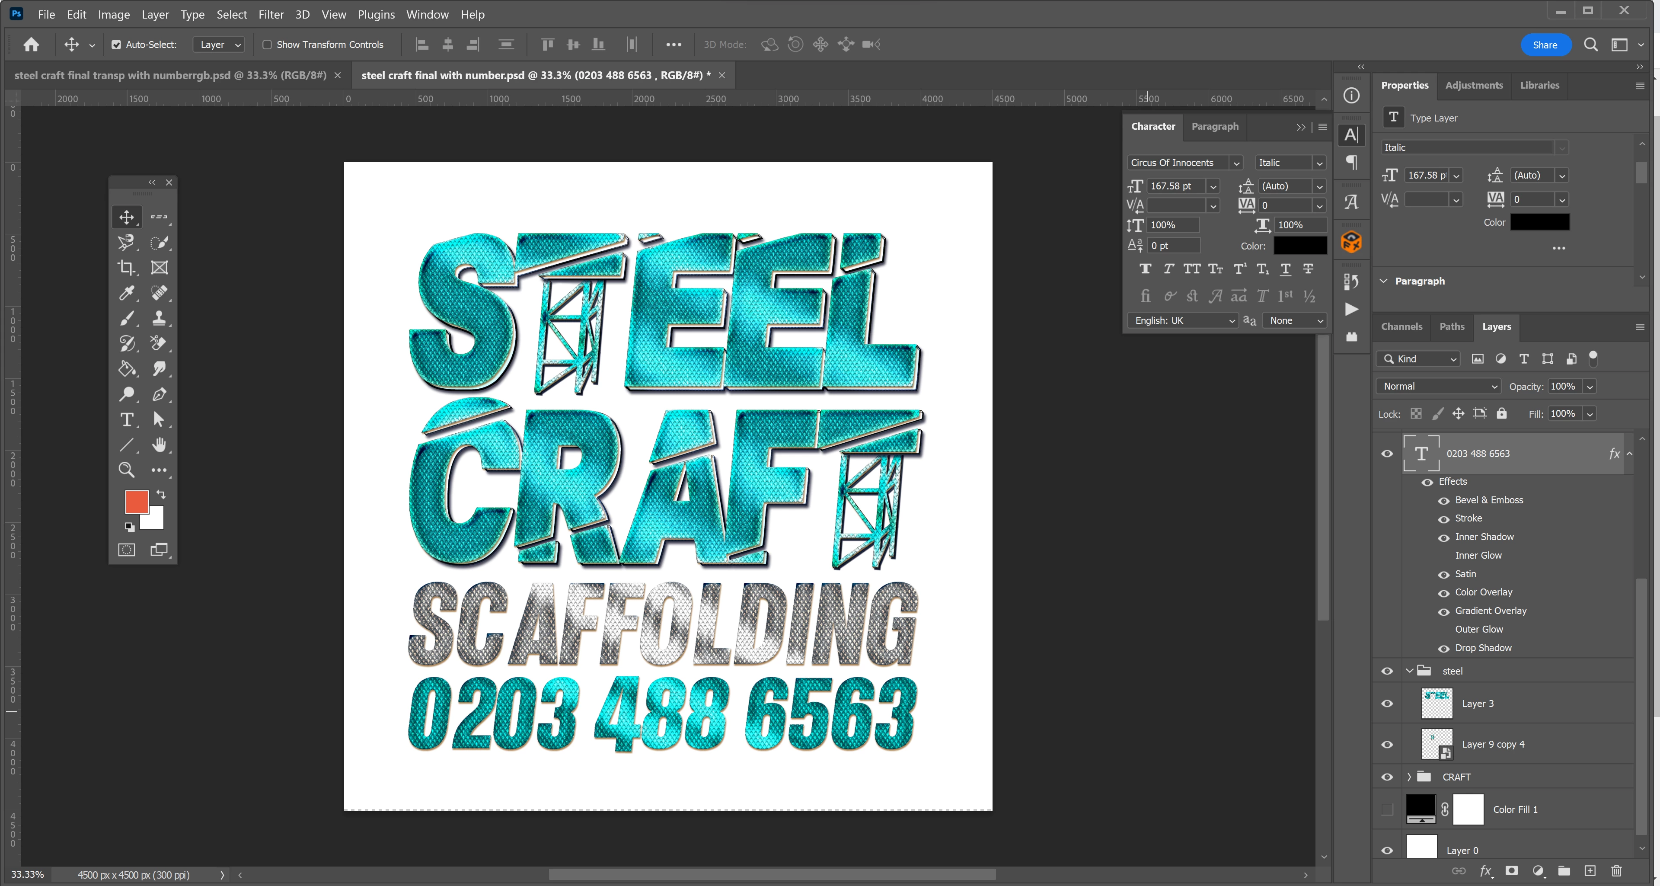Click the Share button
Image resolution: width=1660 pixels, height=886 pixels.
tap(1545, 45)
